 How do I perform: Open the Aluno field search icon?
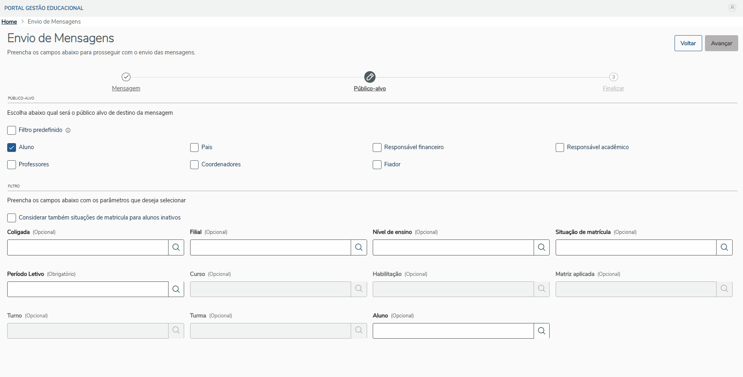coord(541,331)
